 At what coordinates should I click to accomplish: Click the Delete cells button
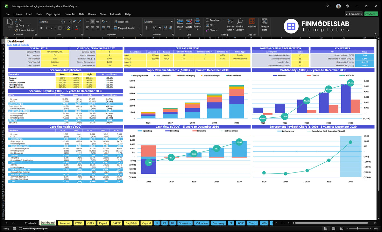coord(189,24)
